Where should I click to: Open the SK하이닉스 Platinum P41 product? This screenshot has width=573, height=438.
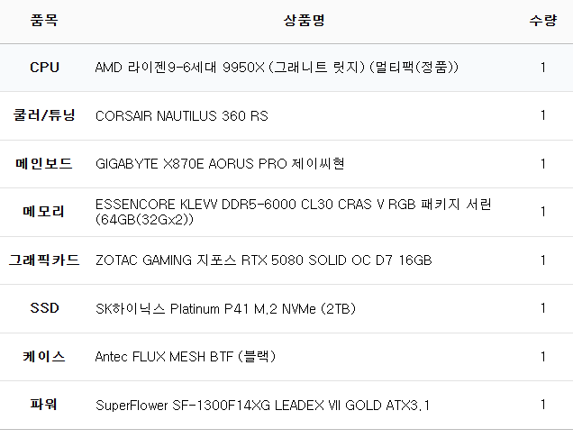[225, 309]
